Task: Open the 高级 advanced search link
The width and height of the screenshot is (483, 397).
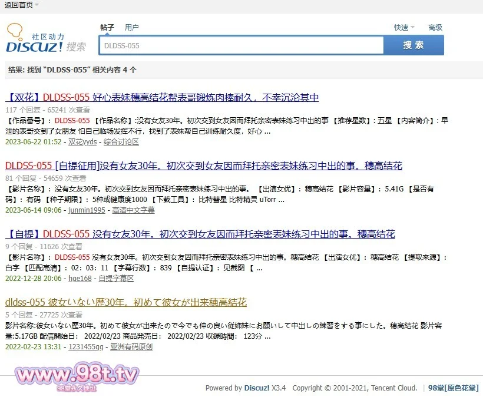Action: coord(435,28)
